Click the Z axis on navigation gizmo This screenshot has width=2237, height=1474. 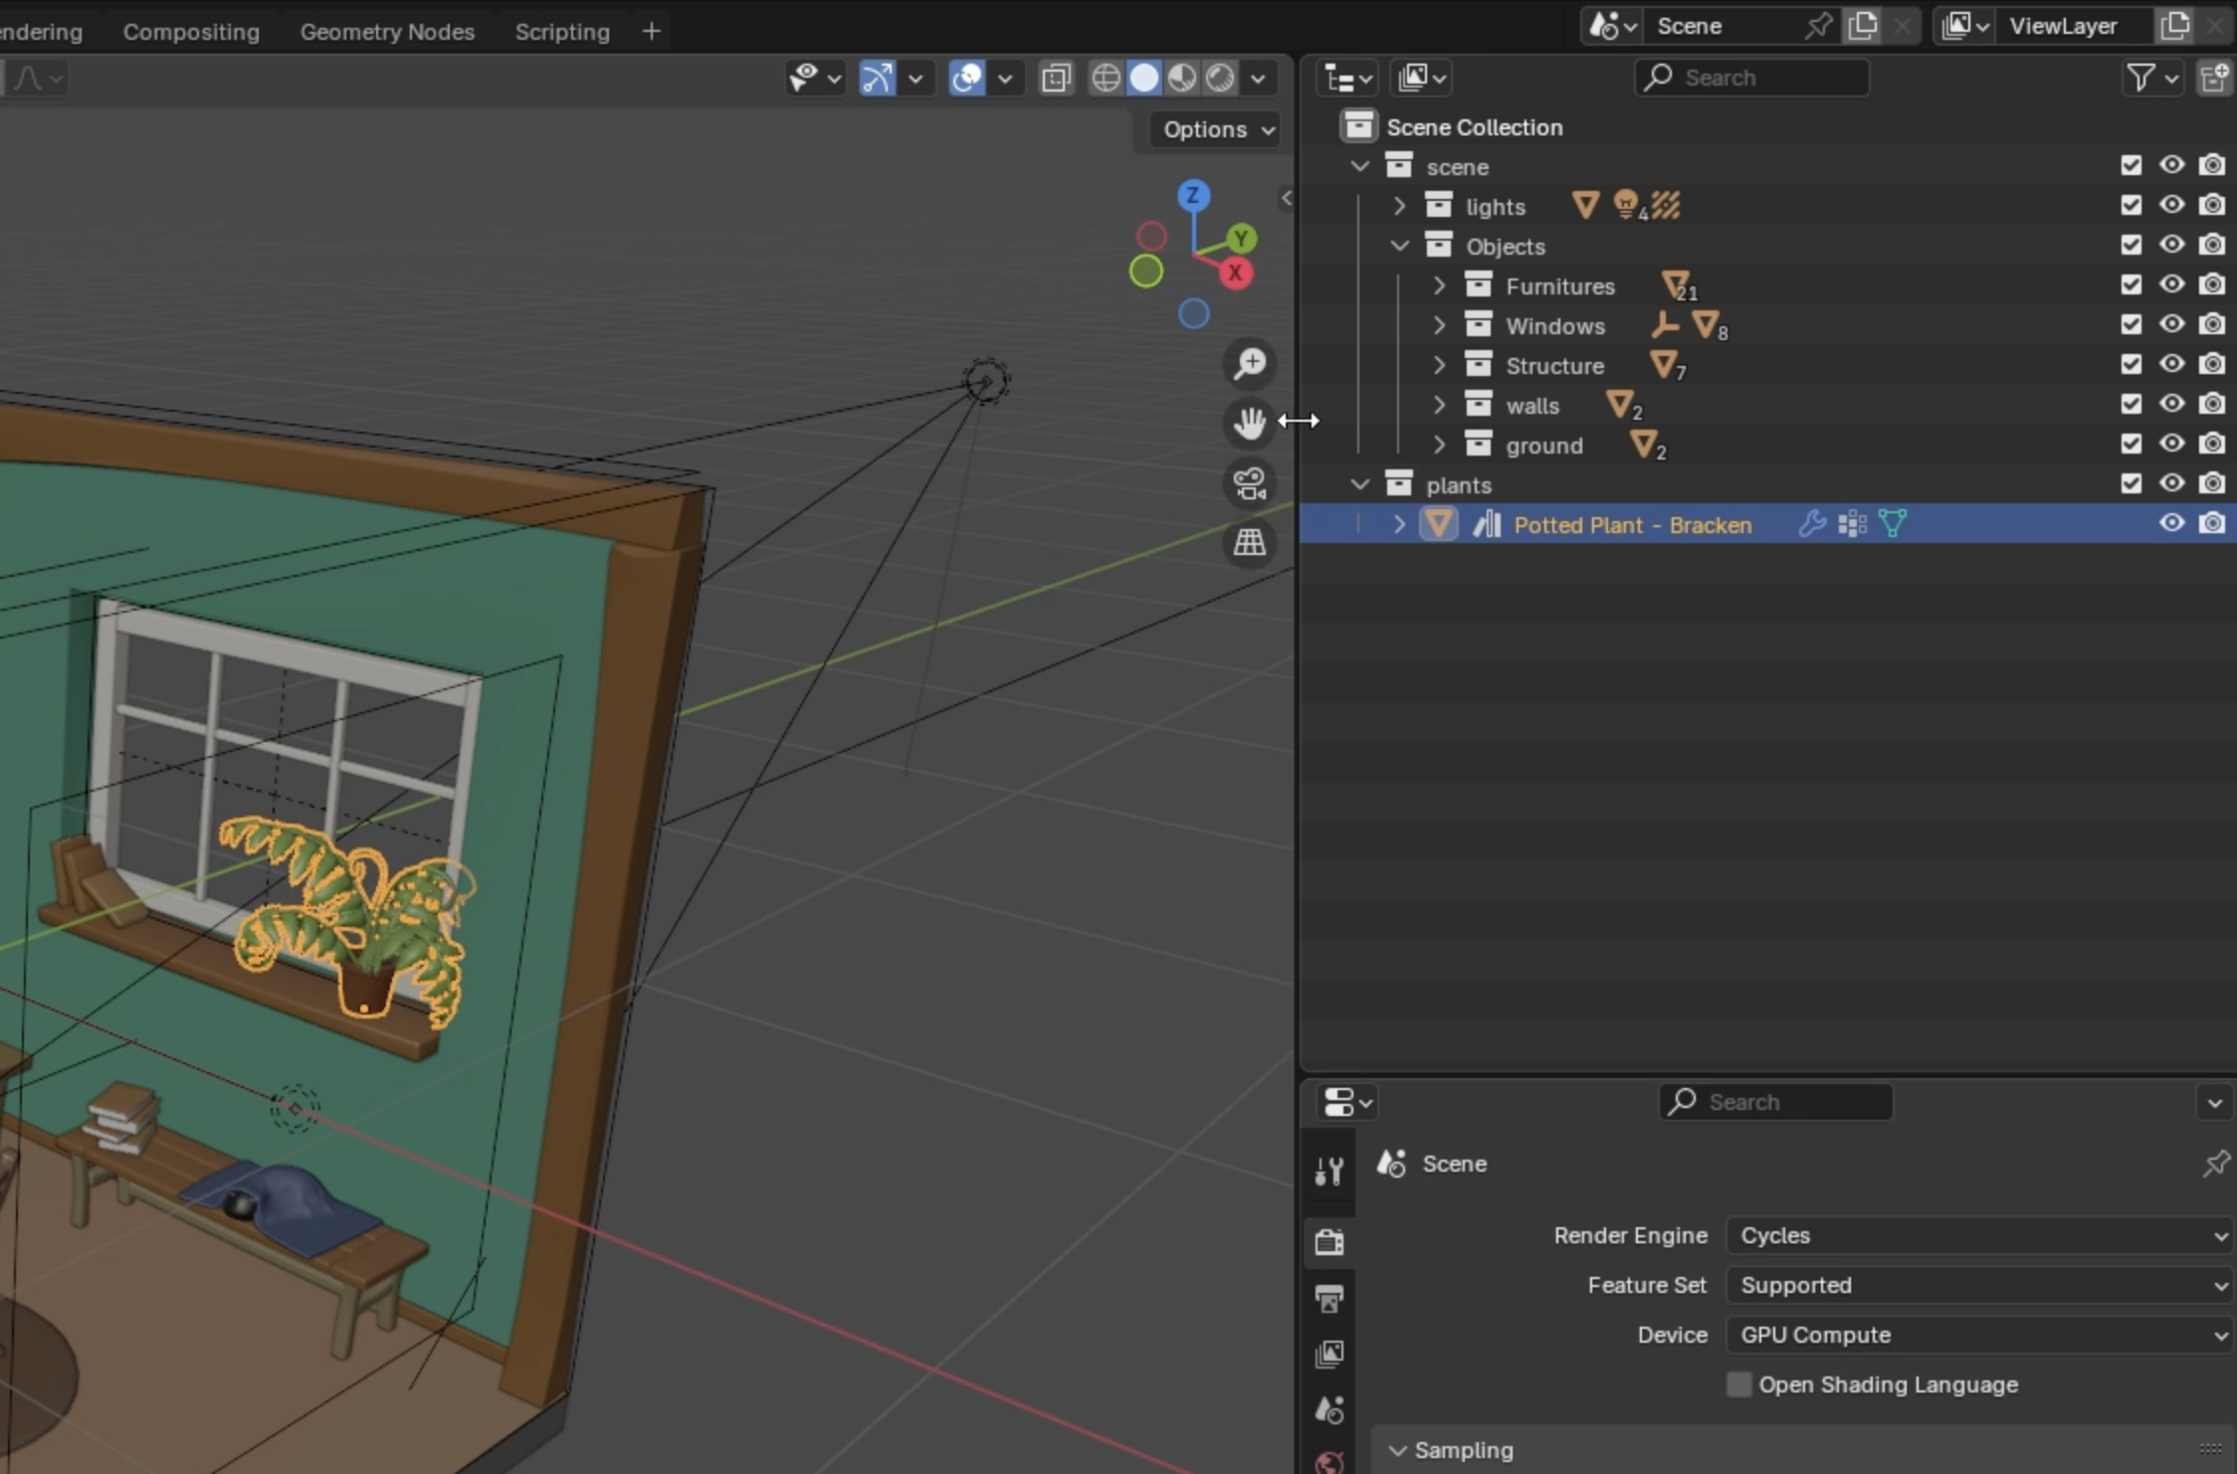(1193, 196)
